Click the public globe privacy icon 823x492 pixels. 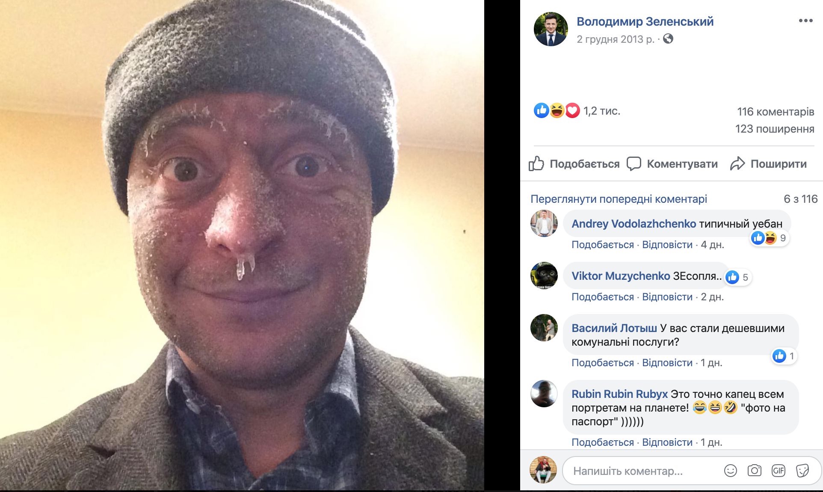668,39
